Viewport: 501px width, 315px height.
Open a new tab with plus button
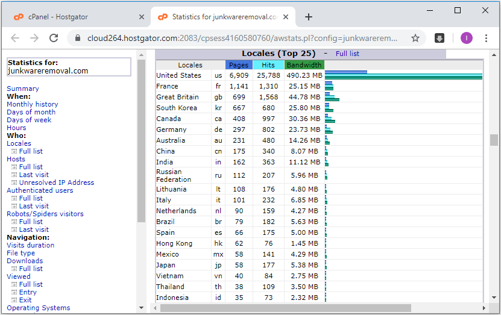[x=309, y=17]
